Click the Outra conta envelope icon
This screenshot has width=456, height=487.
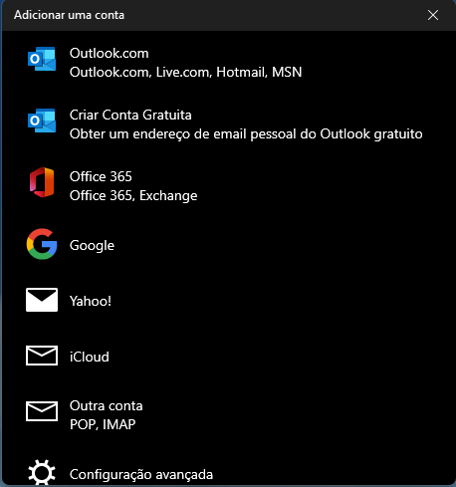pos(42,411)
